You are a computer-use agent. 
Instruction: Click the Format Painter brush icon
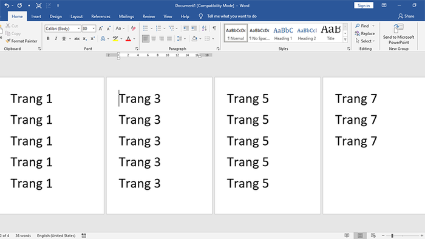pos(8,41)
